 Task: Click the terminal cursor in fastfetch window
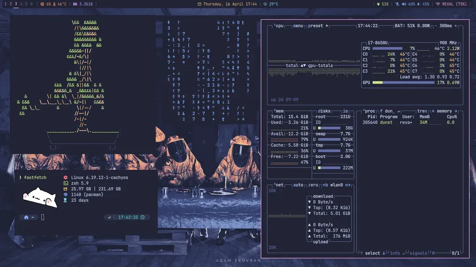click(43, 217)
